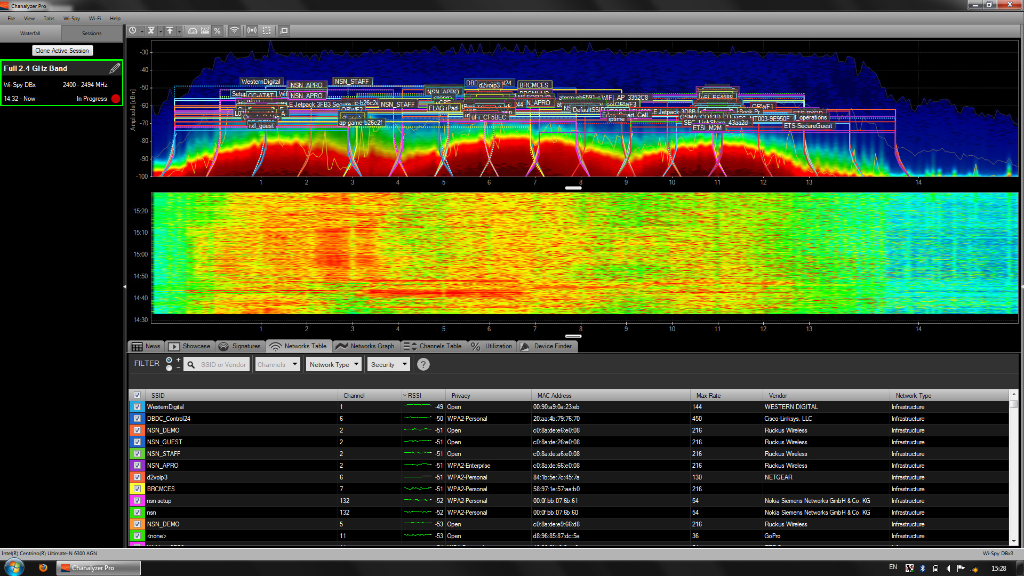Viewport: 1024px width, 576px height.
Task: Click the max-hold up-arrow toolbar icon
Action: click(x=170, y=31)
